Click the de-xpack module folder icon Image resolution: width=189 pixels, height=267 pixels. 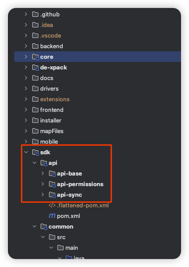point(35,68)
